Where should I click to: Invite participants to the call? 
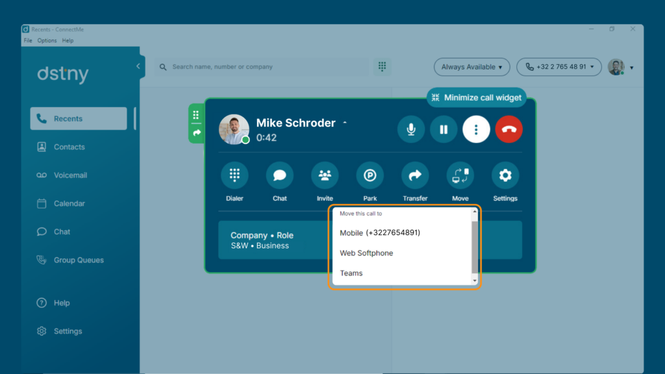[x=325, y=175]
